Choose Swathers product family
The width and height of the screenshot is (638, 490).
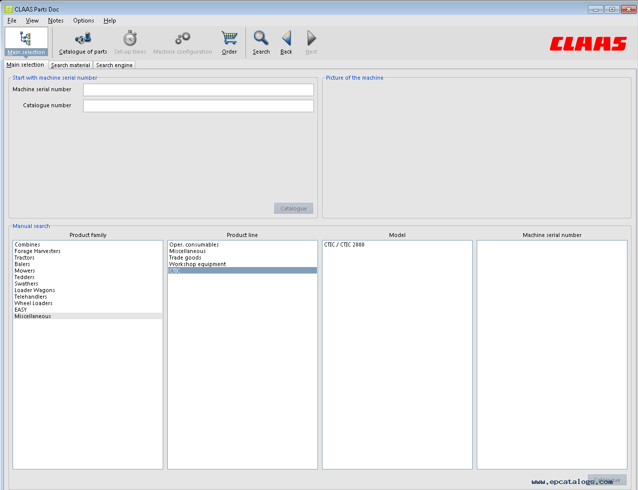click(x=88, y=284)
